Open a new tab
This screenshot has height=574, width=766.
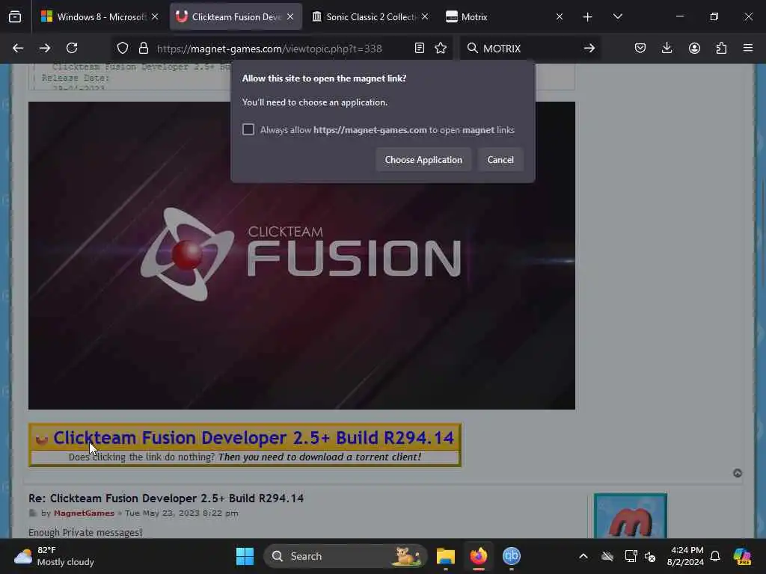coord(588,16)
